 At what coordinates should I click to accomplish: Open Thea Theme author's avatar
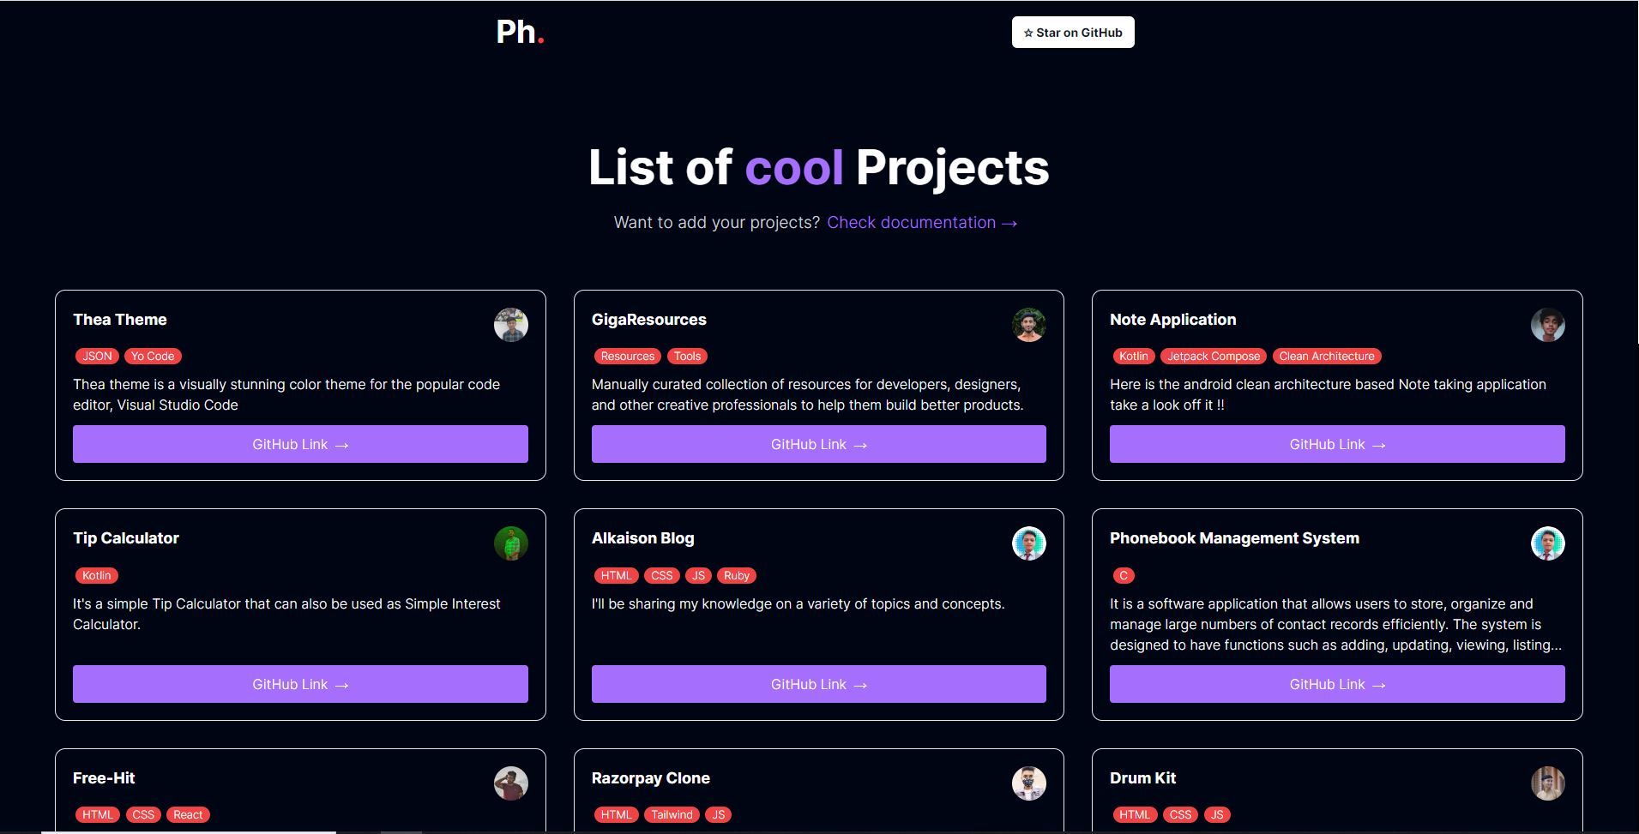511,325
